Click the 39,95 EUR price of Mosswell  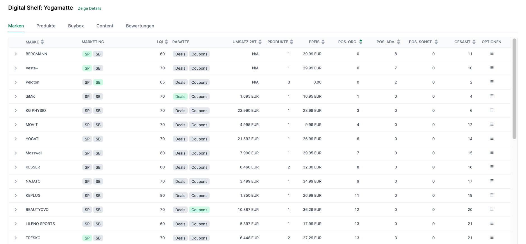(312, 153)
